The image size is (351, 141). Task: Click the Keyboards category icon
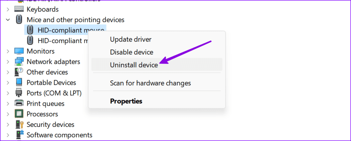(x=19, y=9)
